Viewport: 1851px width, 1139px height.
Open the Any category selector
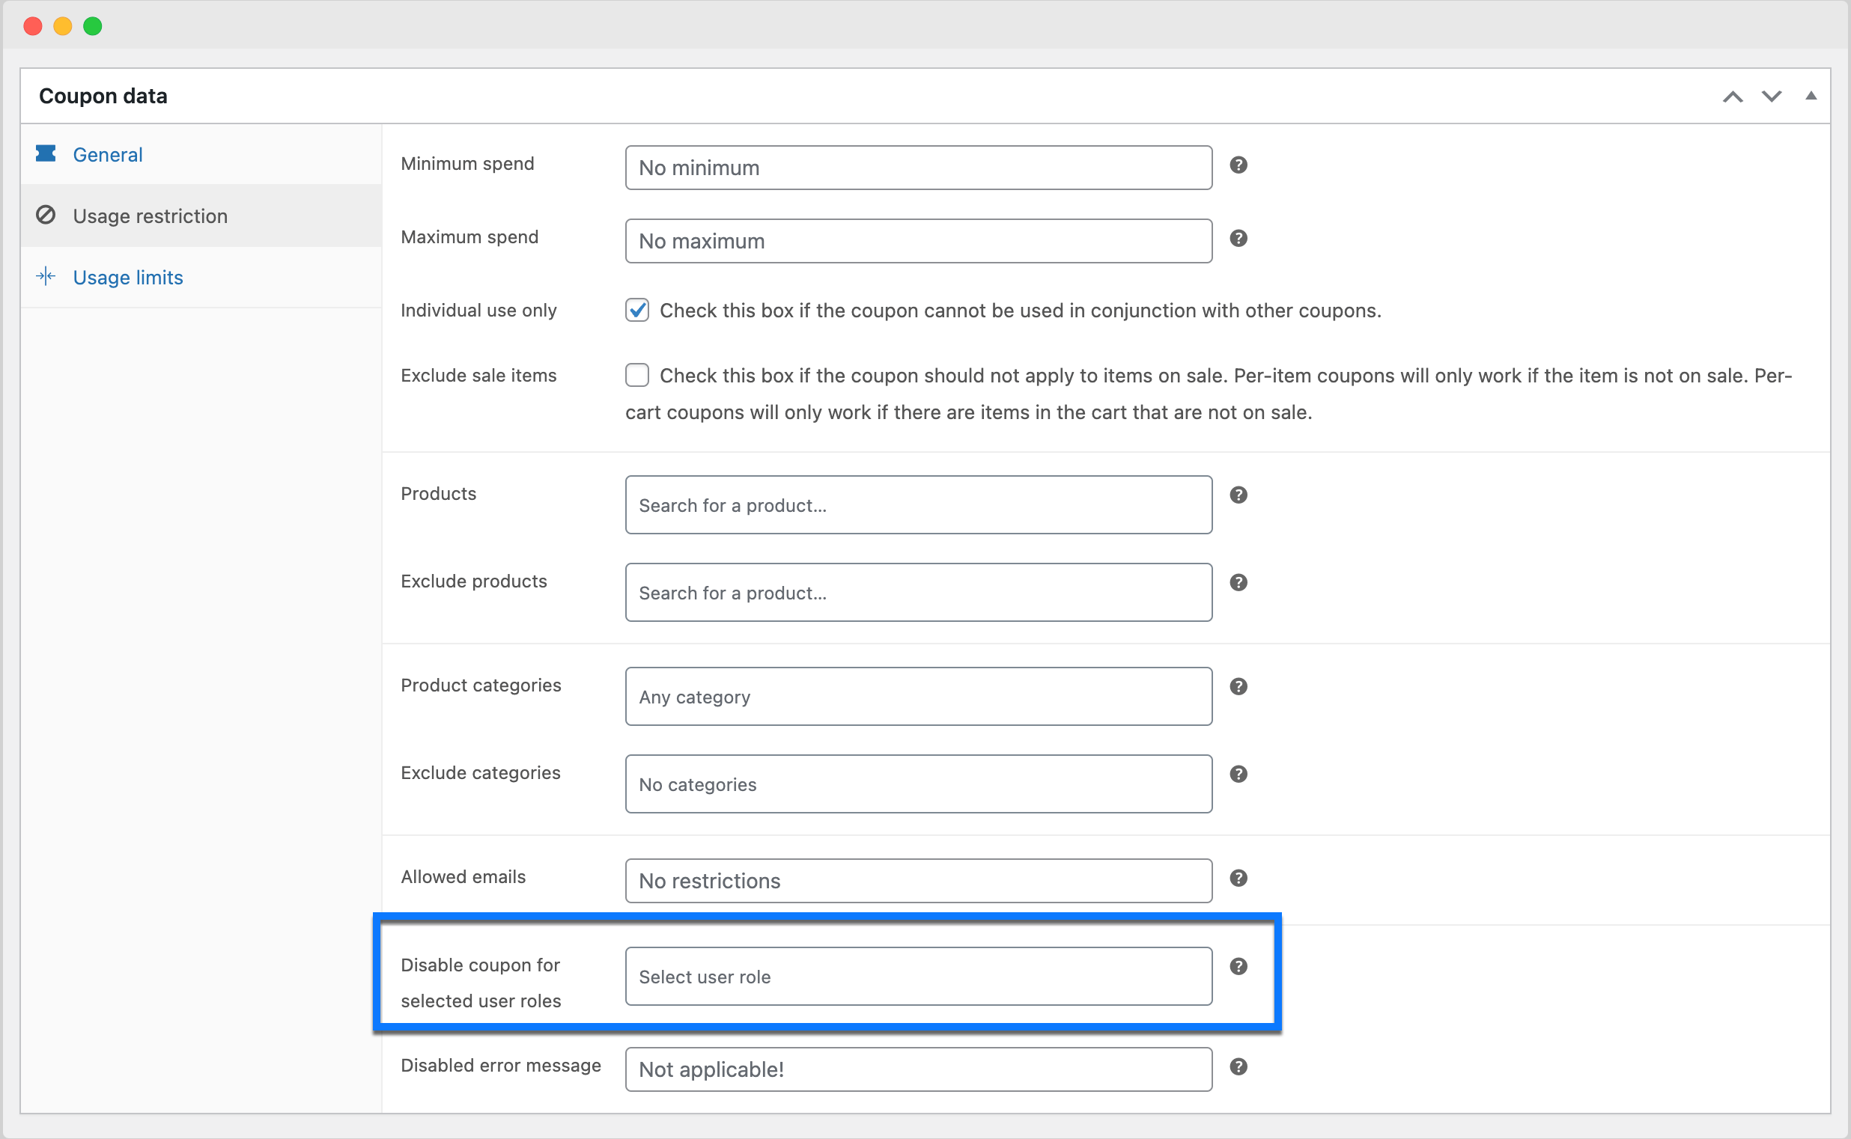(918, 697)
